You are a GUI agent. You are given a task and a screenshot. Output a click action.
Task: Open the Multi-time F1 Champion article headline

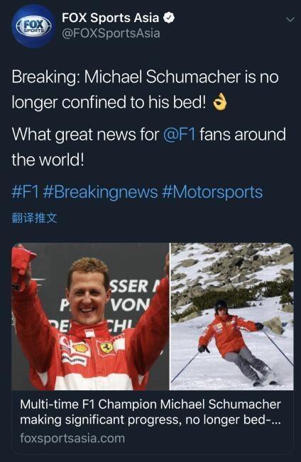click(150, 412)
